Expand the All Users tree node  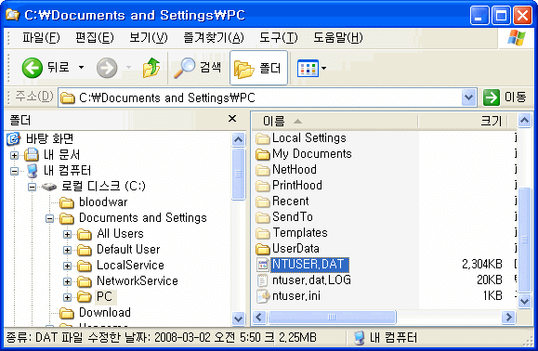click(67, 234)
